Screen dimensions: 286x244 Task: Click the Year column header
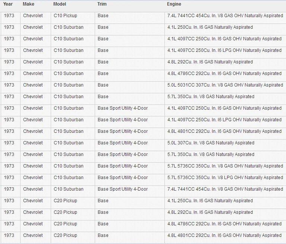click(8, 4)
